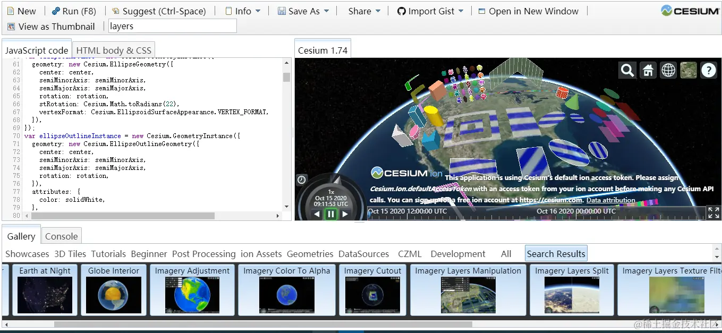The height and width of the screenshot is (333, 722).
Task: Switch to the JavaScript code tab
Action: pyautogui.click(x=37, y=50)
